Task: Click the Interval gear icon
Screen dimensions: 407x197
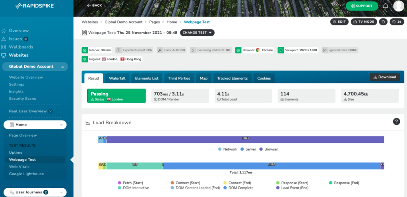Action: tap(84, 50)
